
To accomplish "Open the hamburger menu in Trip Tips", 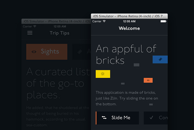I will pos(30,33).
